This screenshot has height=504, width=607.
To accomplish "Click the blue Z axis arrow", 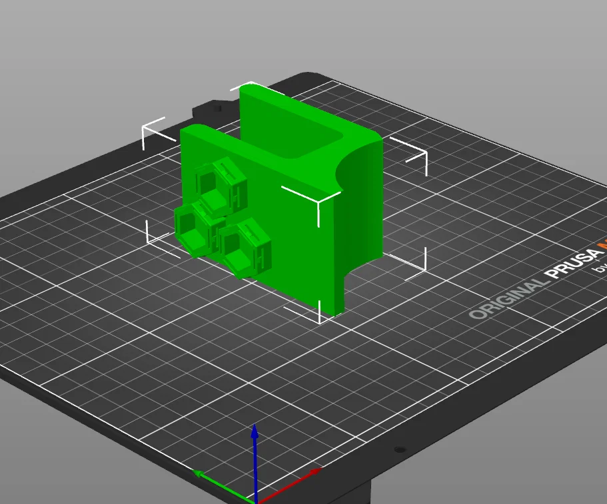I will (x=255, y=460).
